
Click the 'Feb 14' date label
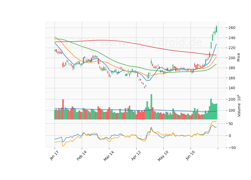coord(82,155)
